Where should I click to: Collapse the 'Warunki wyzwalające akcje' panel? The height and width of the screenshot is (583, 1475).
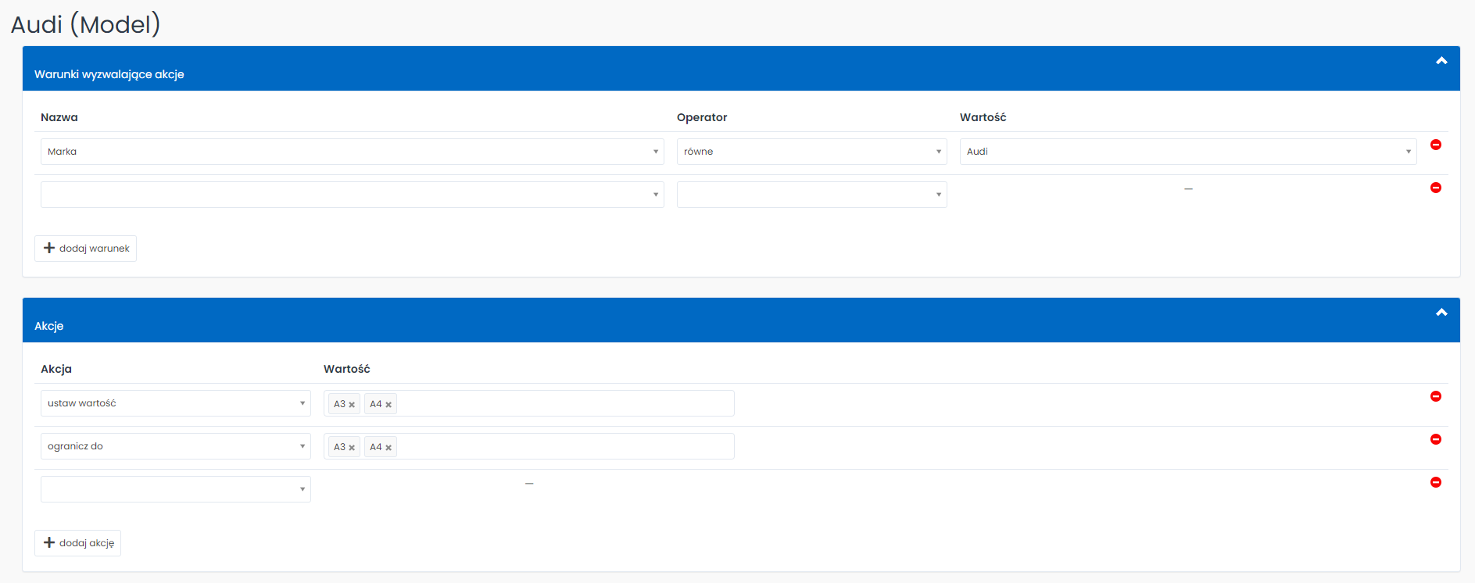(x=1441, y=61)
